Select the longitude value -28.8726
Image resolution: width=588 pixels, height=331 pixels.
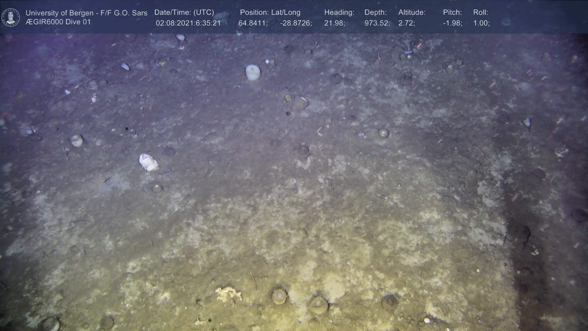296,23
